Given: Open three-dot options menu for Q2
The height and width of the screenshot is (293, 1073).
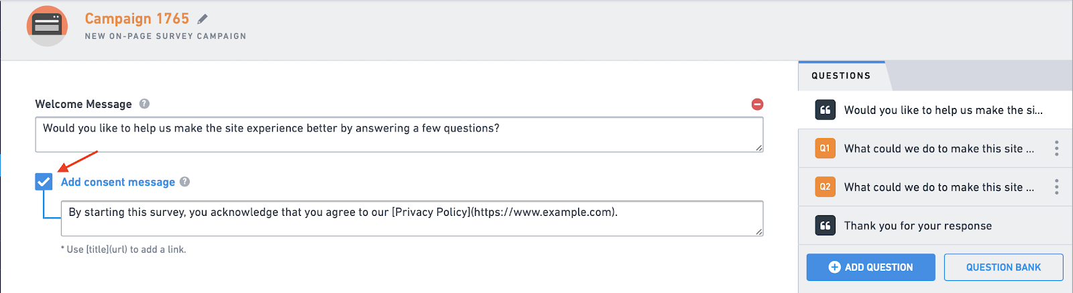Looking at the screenshot, I should coord(1056,187).
